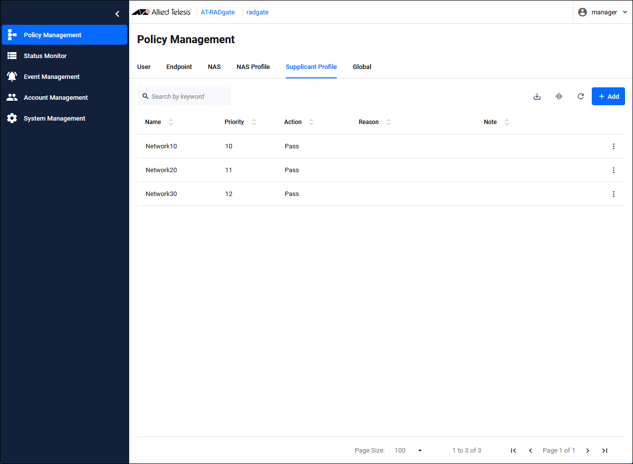The image size is (633, 464).
Task: Click the download/export icon in toolbar
Action: [x=537, y=96]
